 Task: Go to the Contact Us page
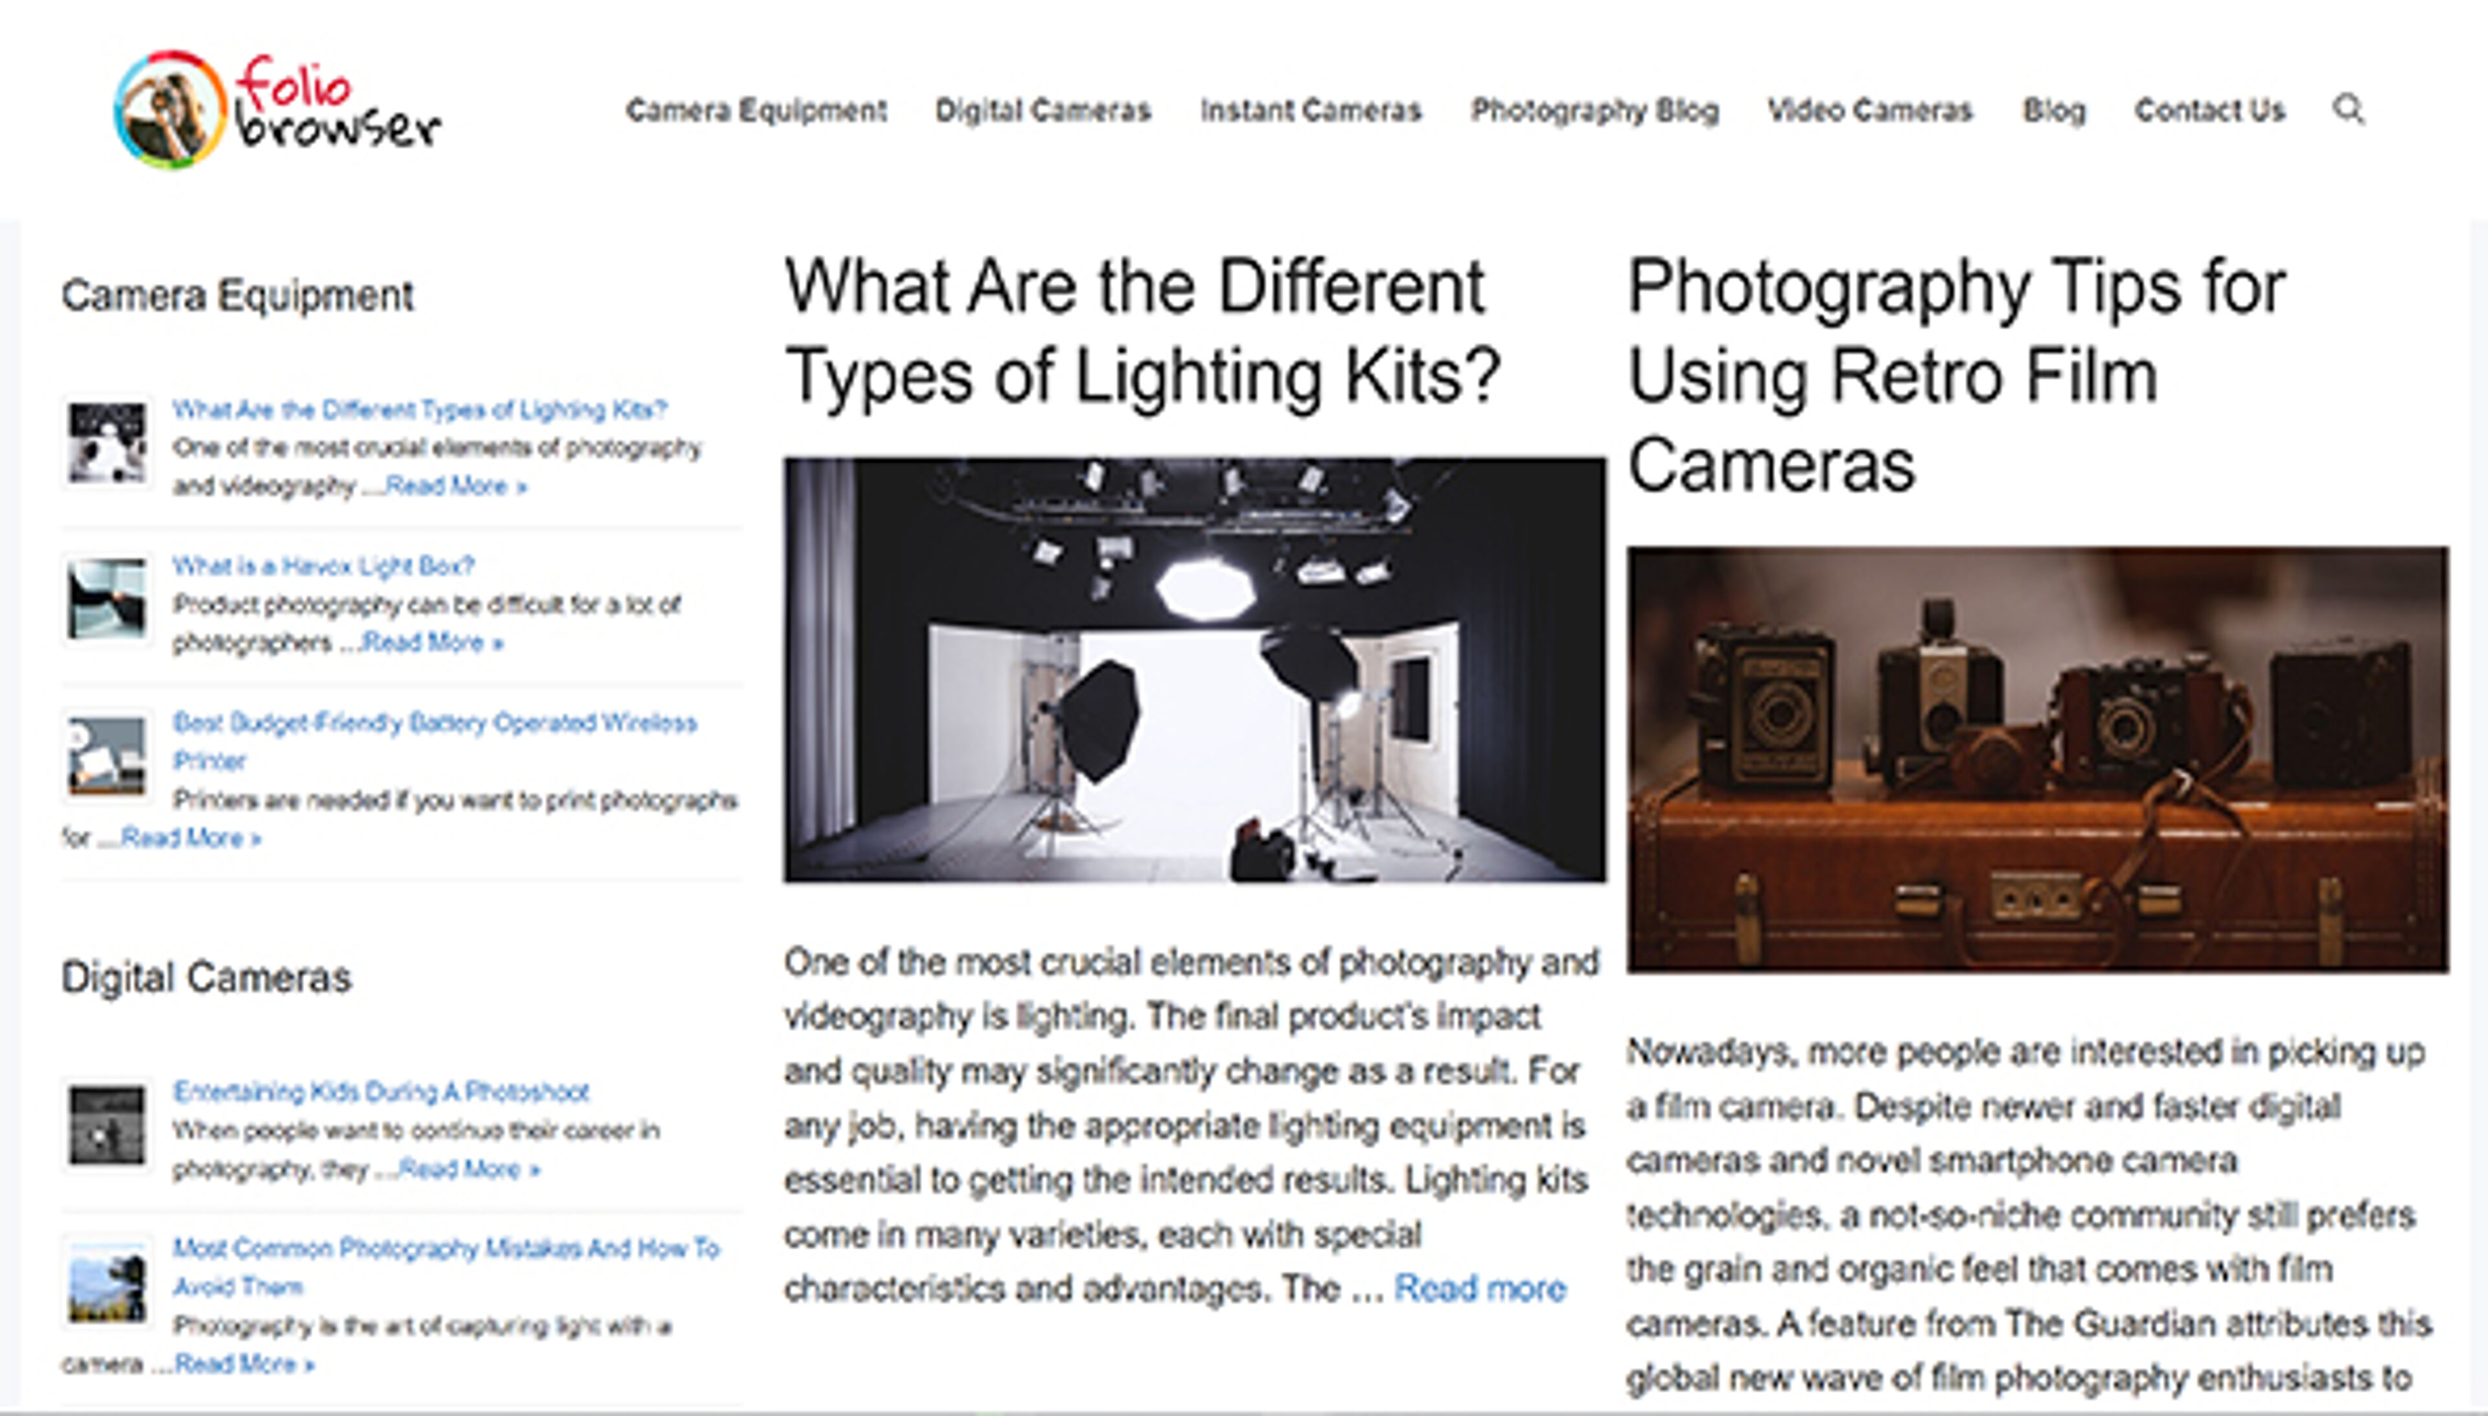tap(2210, 110)
